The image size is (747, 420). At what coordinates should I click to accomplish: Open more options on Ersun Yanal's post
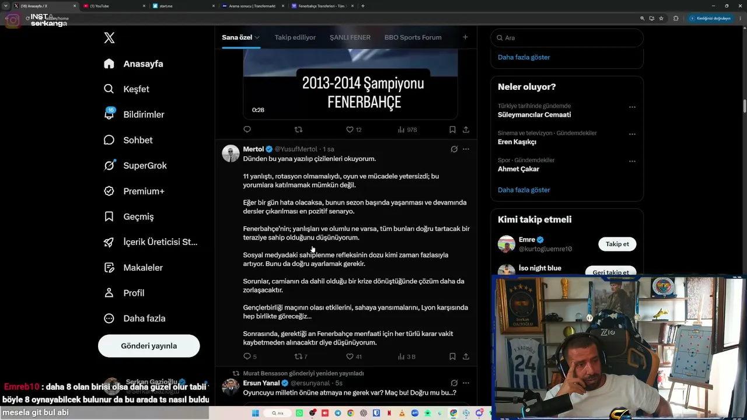[466, 383]
